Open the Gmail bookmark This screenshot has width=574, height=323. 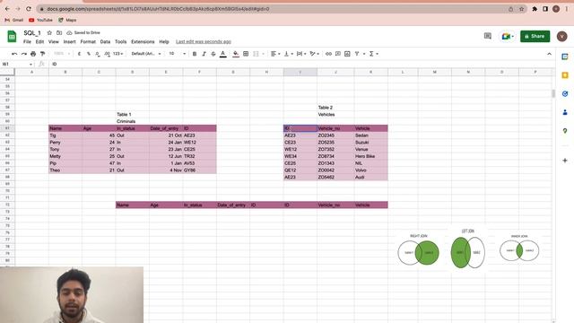[14, 20]
